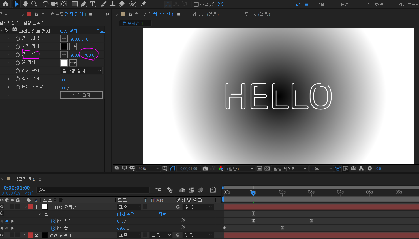This screenshot has width=419, height=239.
Task: Toggle the 원본과 혼합 stopwatch
Action: pyautogui.click(x=18, y=87)
